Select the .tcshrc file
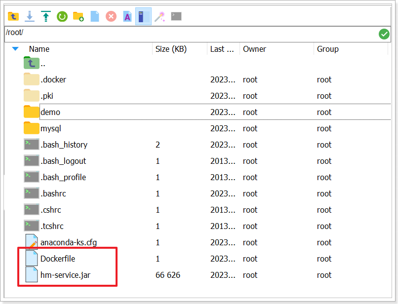 (207, 226)
